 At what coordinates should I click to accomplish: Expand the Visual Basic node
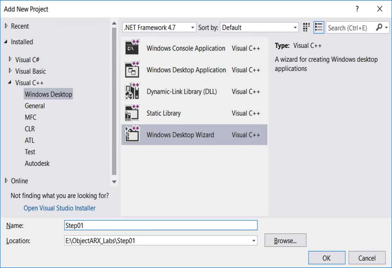coord(10,71)
